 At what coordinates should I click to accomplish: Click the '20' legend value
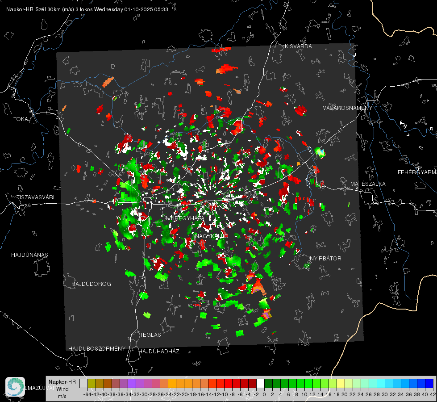[x=345, y=394]
